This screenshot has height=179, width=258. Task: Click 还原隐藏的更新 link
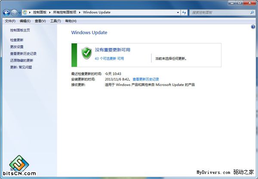click(x=22, y=60)
